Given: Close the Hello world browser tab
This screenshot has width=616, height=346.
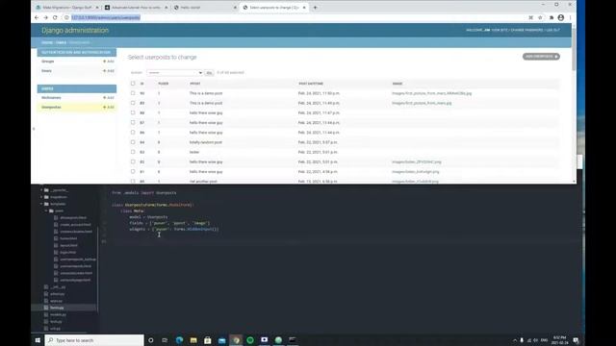Looking at the screenshot, I should 235,8.
